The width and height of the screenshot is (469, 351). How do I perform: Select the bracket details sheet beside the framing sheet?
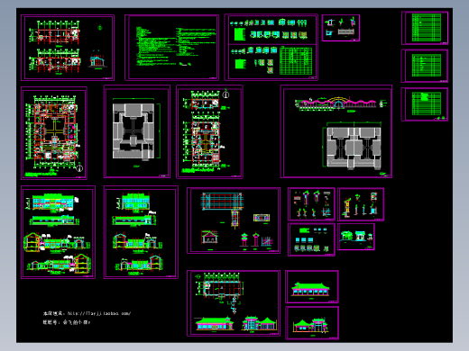[311, 204]
